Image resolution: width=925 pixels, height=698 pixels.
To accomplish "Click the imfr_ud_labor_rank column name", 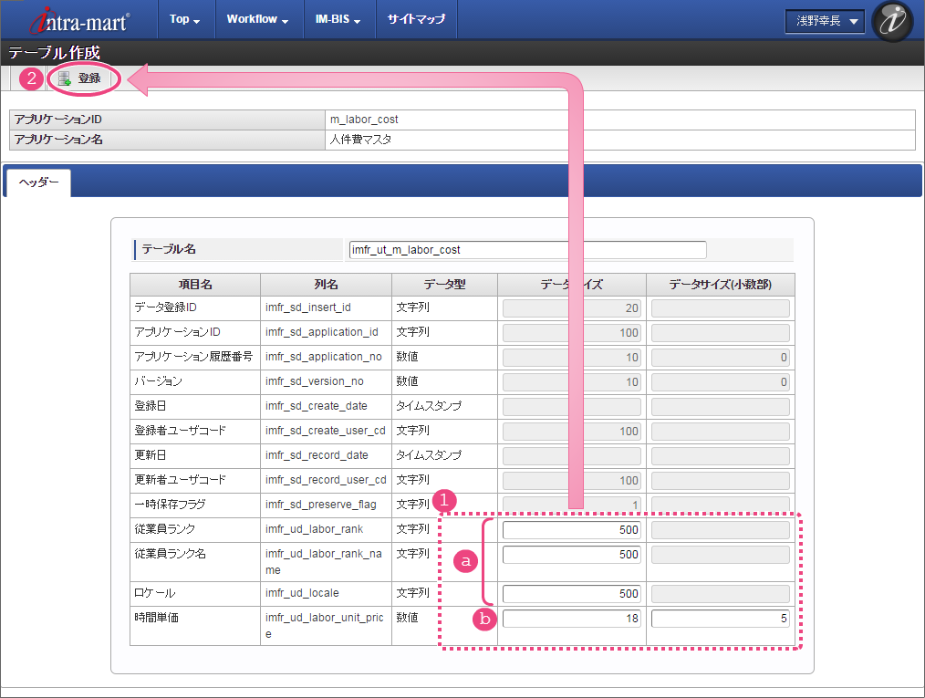I will [x=314, y=529].
